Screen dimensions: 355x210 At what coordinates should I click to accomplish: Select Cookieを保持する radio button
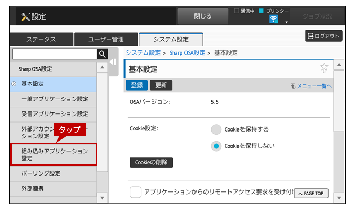[x=216, y=129]
